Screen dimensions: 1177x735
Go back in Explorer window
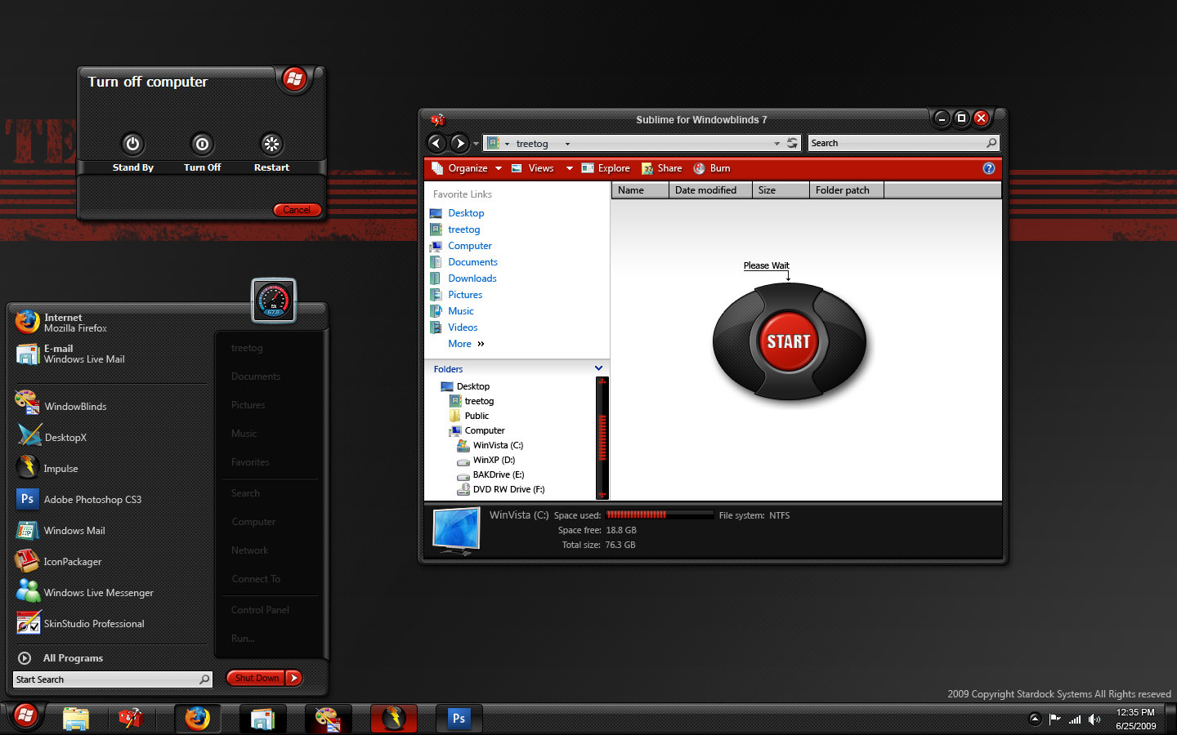point(436,143)
